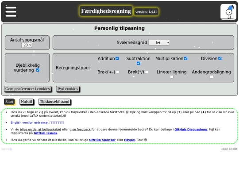
Task: Click the Personlig tilpasning heading
Action: click(x=119, y=28)
